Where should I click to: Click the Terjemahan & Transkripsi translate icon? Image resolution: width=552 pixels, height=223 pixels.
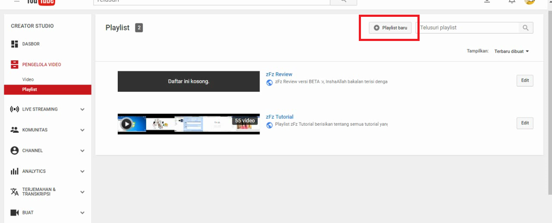click(14, 192)
